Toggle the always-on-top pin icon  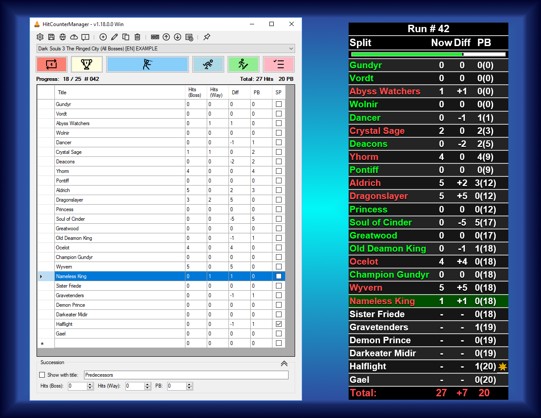click(207, 37)
